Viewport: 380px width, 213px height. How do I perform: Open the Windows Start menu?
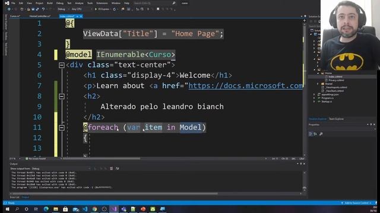coord(7,209)
